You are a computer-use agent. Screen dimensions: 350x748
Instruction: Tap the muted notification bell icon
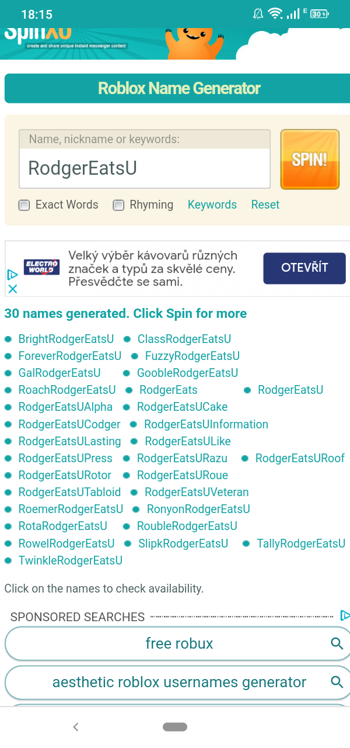(x=258, y=14)
